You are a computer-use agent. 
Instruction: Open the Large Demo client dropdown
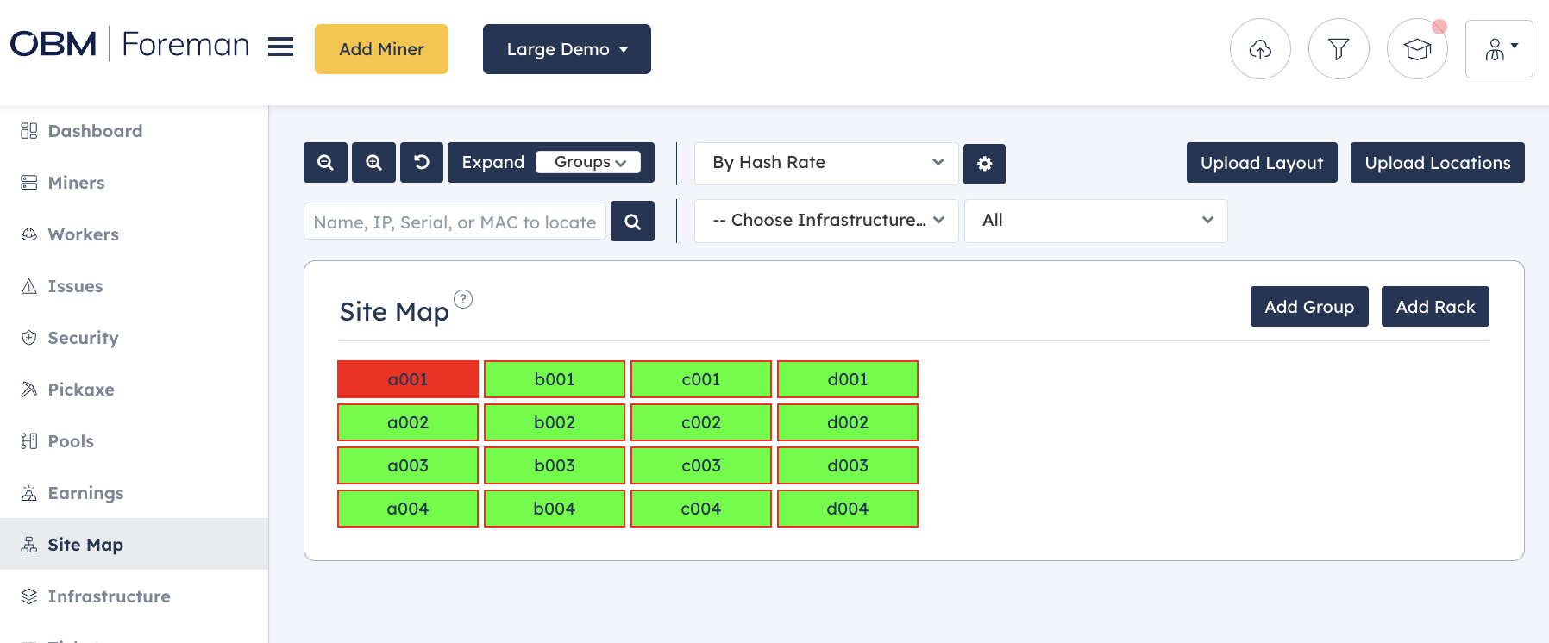(567, 49)
